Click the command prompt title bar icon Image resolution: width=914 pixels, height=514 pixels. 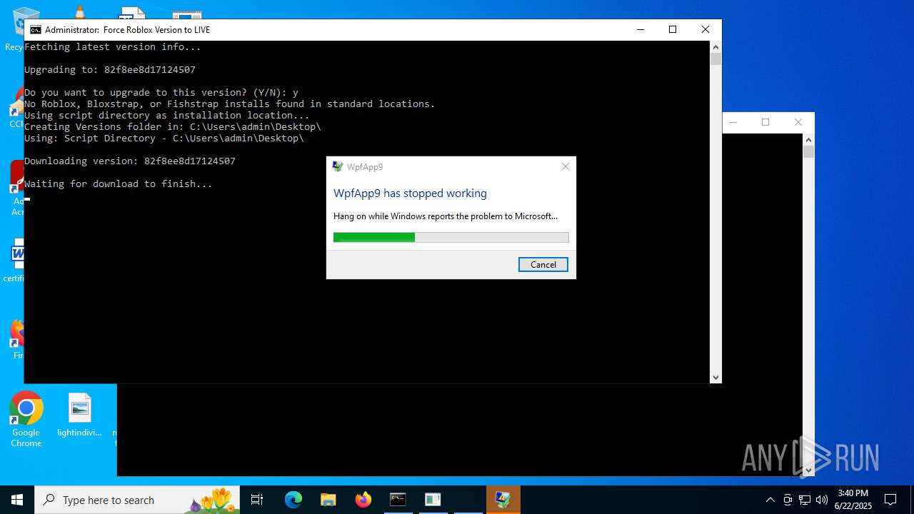point(36,30)
